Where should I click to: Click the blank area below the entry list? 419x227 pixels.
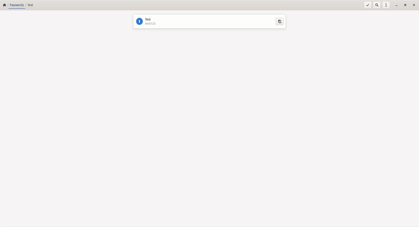[209, 126]
